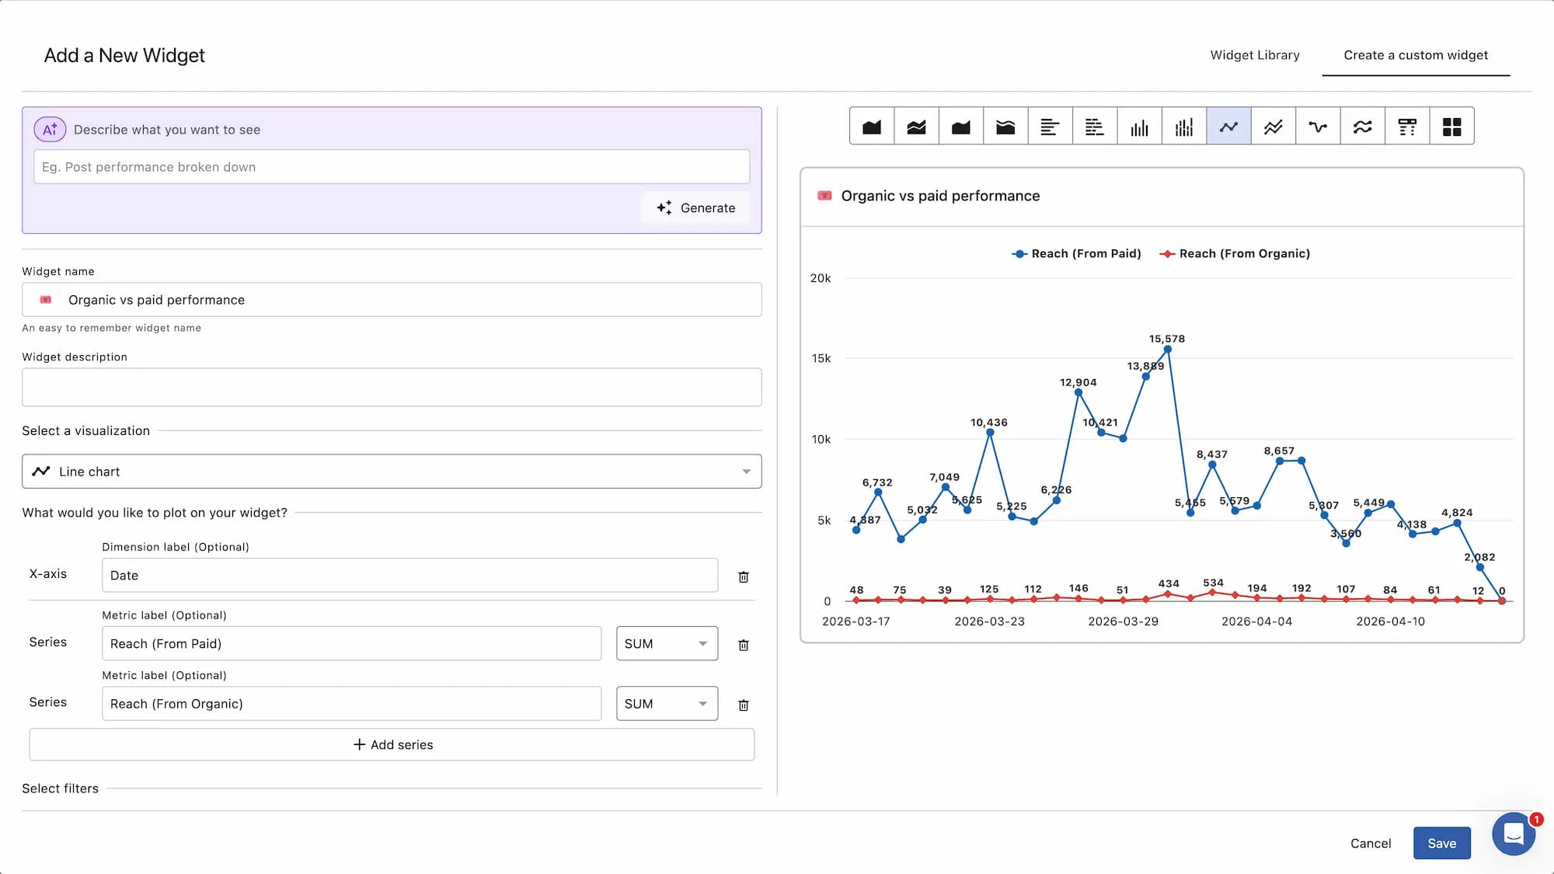Open the support chat bubble
Screen dimensions: 1554x874
coord(1513,834)
